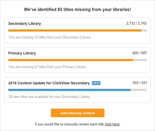Click the 'missing 47 titles' Primary Library message
The height and width of the screenshot is (131, 155).
tap(47, 67)
